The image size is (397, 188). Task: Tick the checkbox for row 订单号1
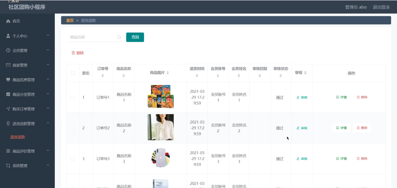[72, 98]
